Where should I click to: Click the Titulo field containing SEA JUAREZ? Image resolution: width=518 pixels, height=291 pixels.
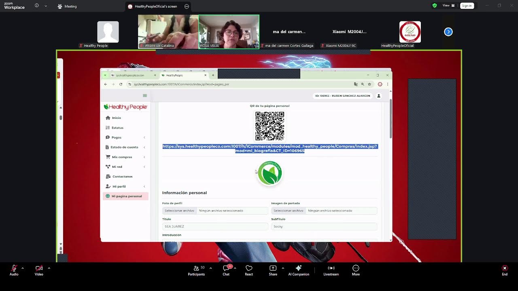click(215, 226)
